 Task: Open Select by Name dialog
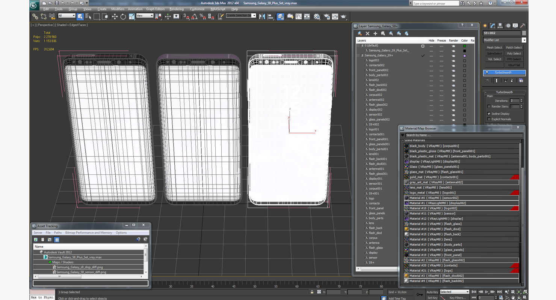pos(88,16)
